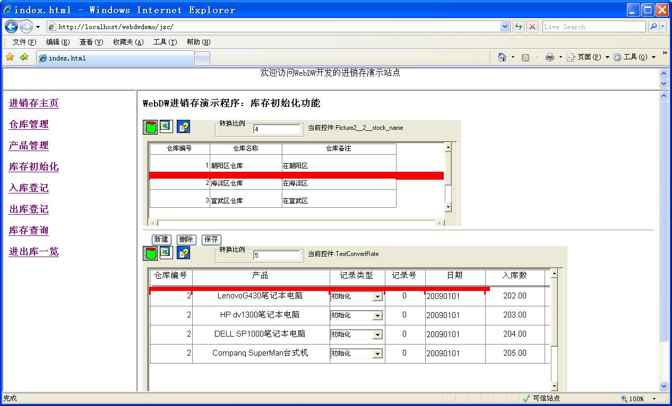Open the 工具(O) tools gear menu

click(634, 57)
